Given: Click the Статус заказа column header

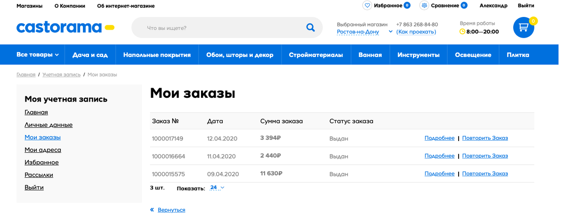Looking at the screenshot, I should point(351,121).
